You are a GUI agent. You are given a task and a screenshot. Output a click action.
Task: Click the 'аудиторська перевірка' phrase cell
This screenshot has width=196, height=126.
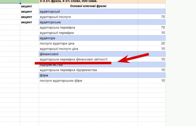pyautogui.click(x=88, y=27)
